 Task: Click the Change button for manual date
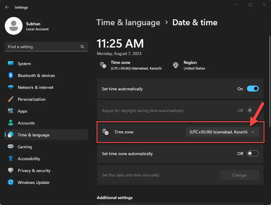click(x=239, y=175)
